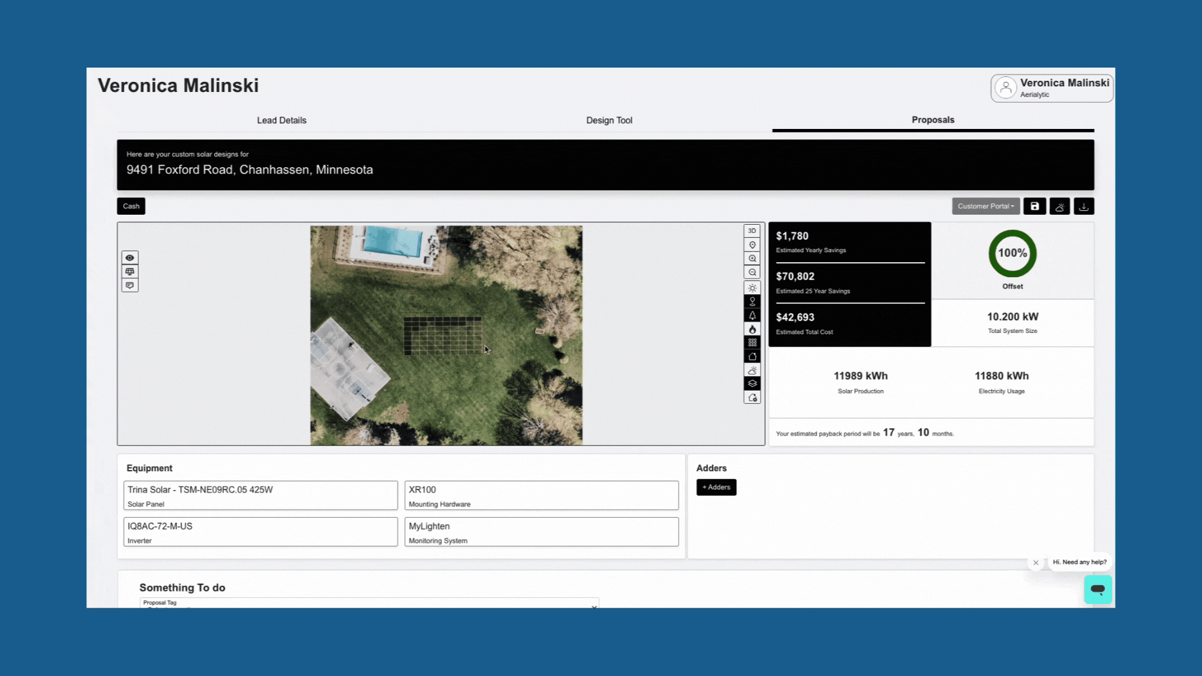Toggle the map marker pin layer
1202x676 pixels.
pos(752,302)
